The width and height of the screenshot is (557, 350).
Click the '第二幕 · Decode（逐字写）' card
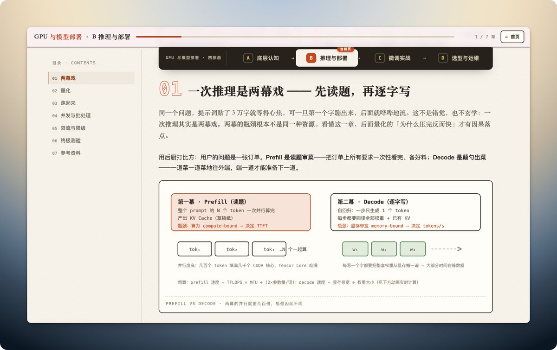coord(405,212)
